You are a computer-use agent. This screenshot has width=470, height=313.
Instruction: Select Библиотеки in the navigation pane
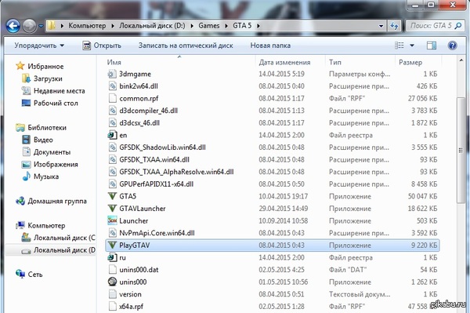(47, 128)
